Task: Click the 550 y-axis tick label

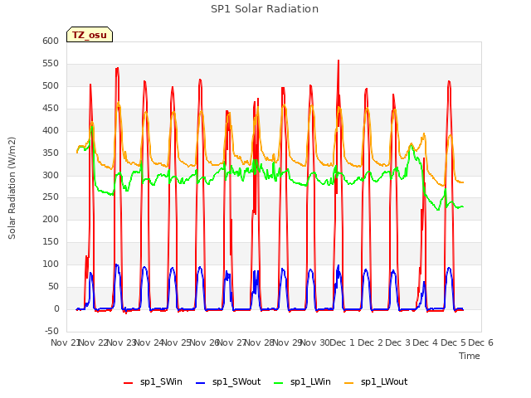Action: (x=51, y=63)
